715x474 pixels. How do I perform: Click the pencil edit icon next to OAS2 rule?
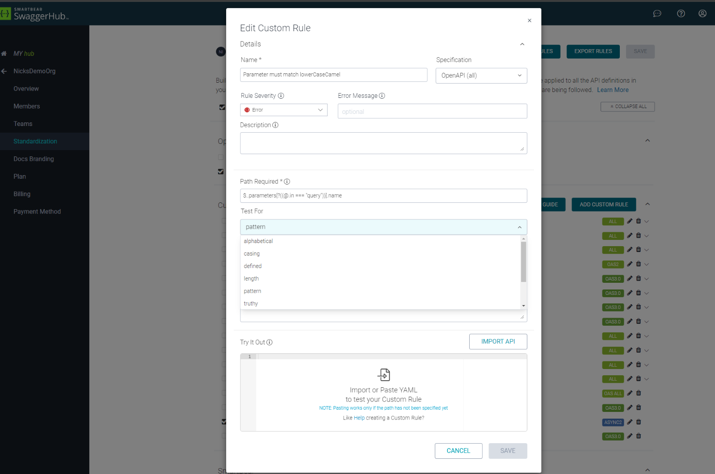(x=630, y=264)
